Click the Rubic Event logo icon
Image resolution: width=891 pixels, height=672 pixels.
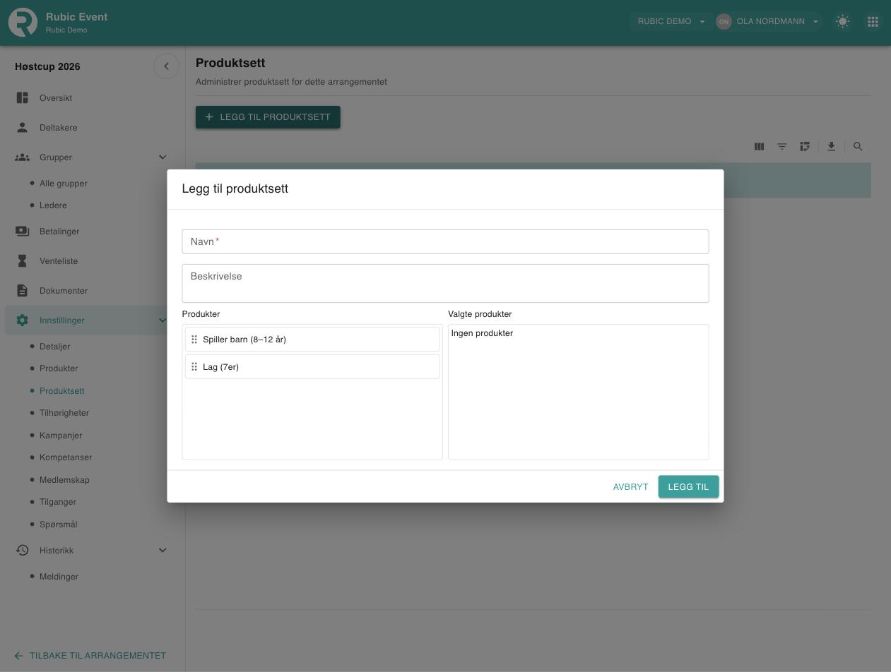pos(23,23)
